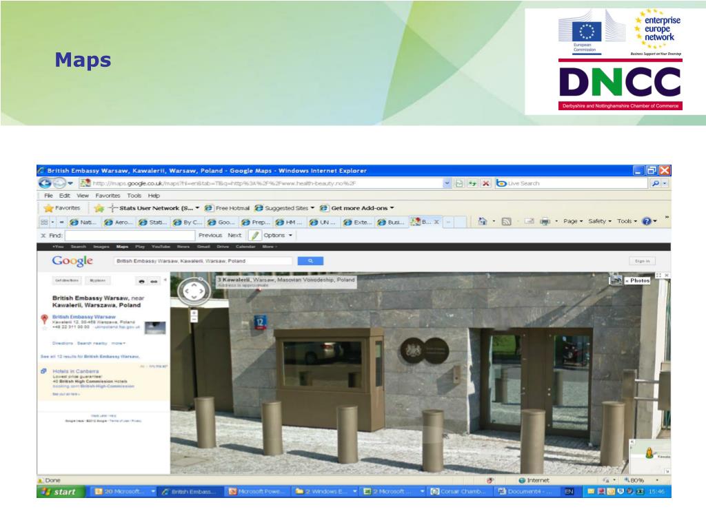706x529 pixels.
Task: Click the browser Back arrow button
Action: [45, 183]
